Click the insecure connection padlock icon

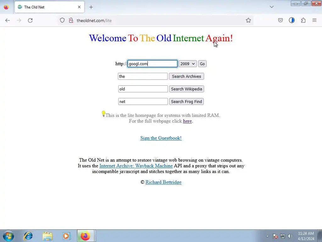coord(71,20)
